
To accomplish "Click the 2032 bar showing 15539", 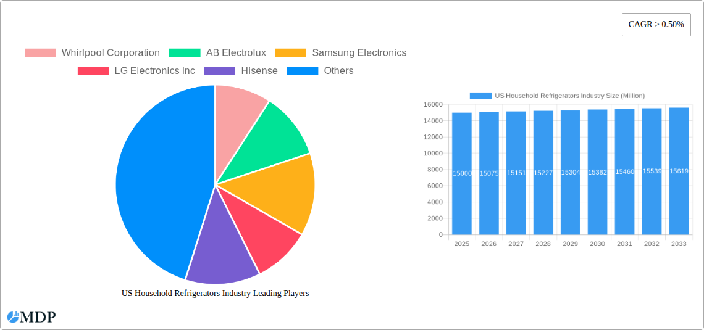I will (652, 171).
